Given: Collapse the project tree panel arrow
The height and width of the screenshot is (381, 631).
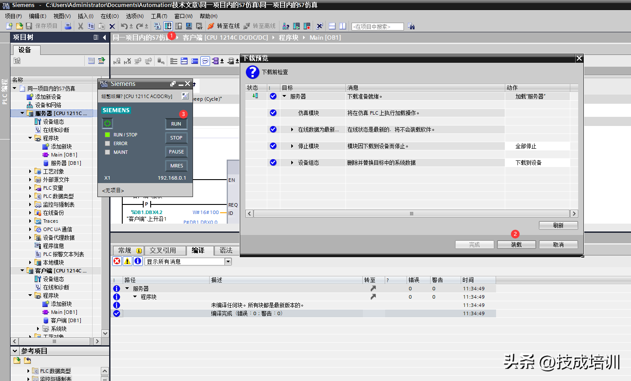Looking at the screenshot, I should click(104, 37).
